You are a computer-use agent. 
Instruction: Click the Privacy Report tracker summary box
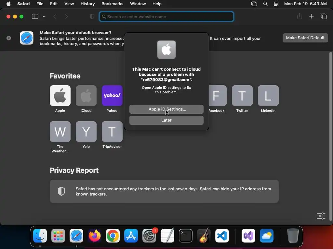164,191
